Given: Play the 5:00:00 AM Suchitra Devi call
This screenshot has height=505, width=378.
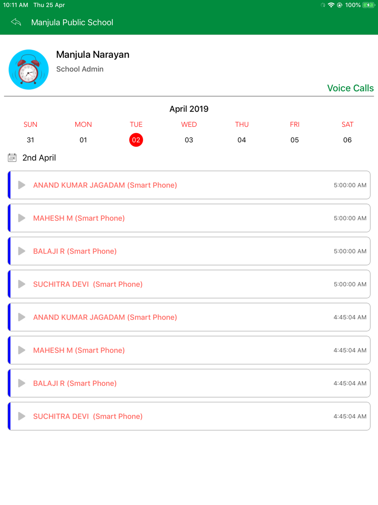Looking at the screenshot, I should (x=22, y=284).
